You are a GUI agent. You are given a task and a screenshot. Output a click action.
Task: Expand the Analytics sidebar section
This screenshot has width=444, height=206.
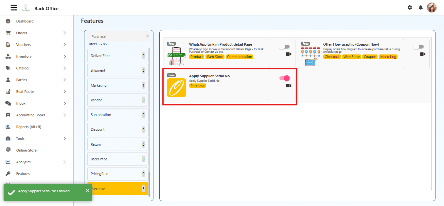64,162
